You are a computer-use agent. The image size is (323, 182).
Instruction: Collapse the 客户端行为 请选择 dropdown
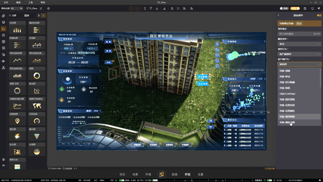coord(299,64)
